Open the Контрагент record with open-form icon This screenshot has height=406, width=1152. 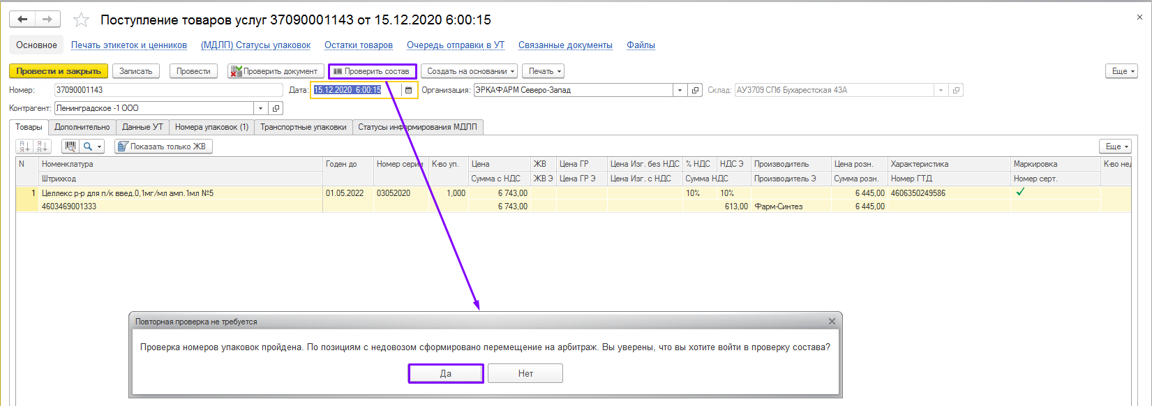(x=276, y=108)
